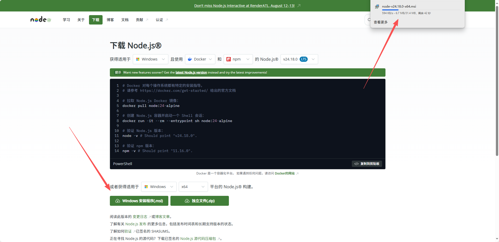Open the 文档 navigation item

125,20
